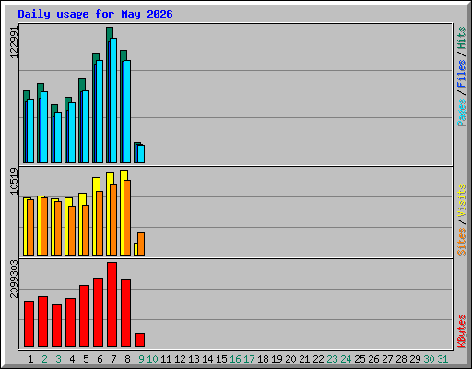Click the day 9 axis label
The width and height of the screenshot is (472, 369).
[141, 359]
